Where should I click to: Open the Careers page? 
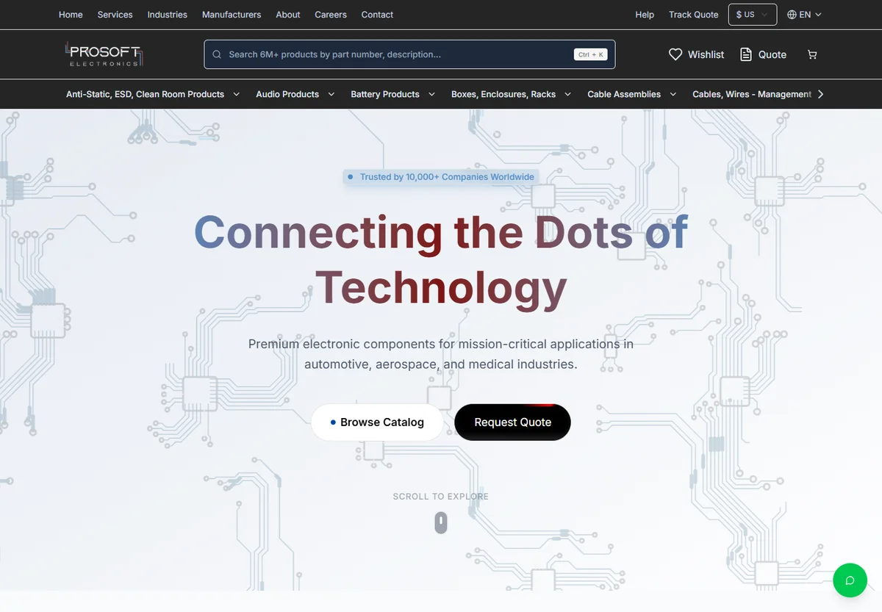(x=331, y=15)
